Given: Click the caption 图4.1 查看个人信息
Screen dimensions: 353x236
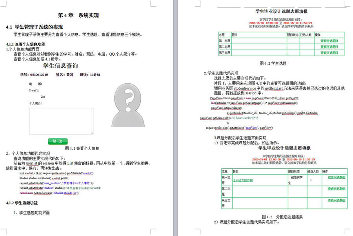Looking at the screenshot, I should 82,148.
